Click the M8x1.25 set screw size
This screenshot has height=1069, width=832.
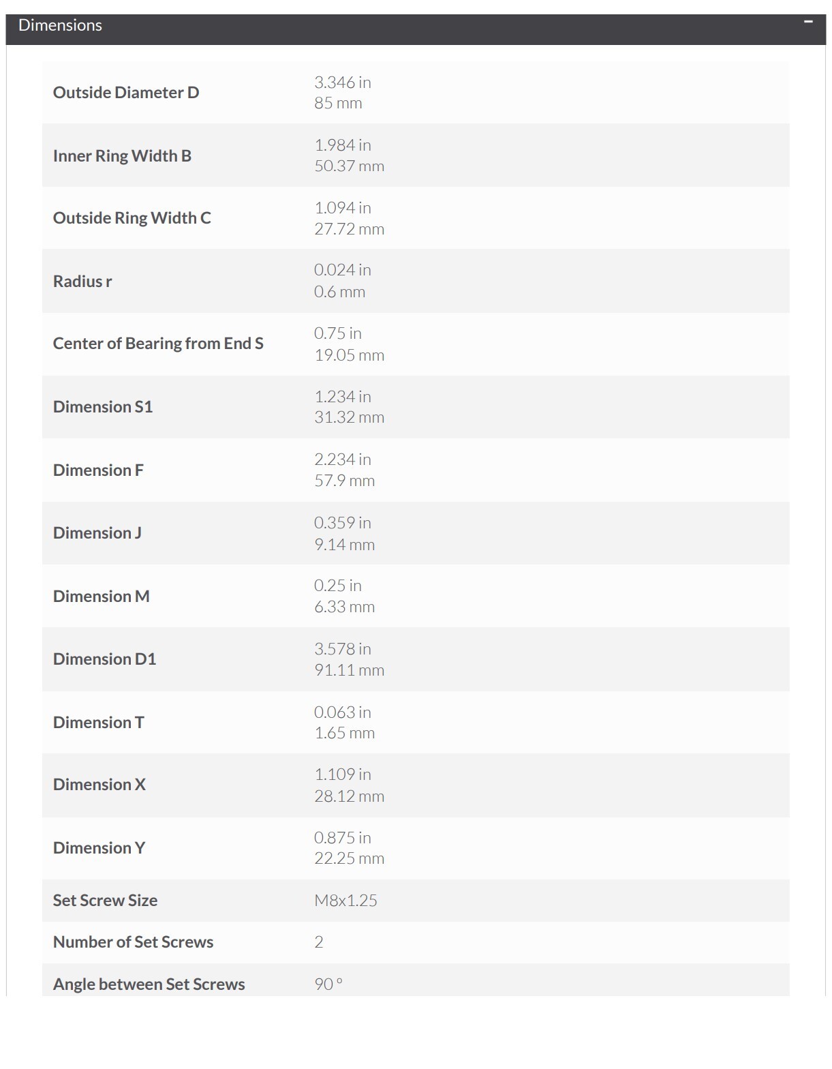pos(345,901)
